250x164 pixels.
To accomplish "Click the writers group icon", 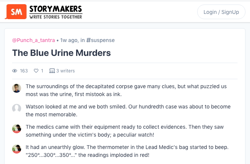I will coord(52,71).
